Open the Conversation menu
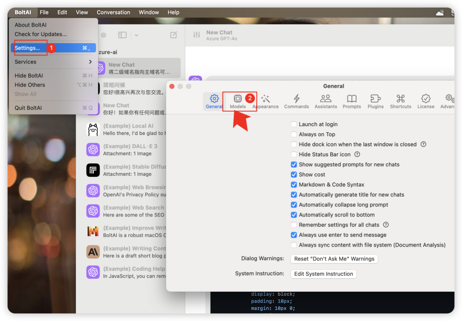The width and height of the screenshot is (462, 321). pyautogui.click(x=113, y=12)
